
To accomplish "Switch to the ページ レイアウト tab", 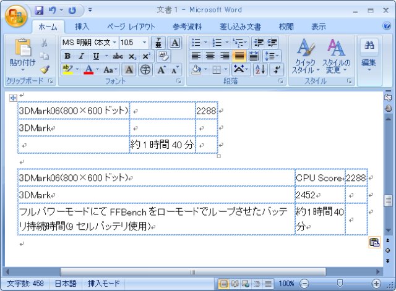I will click(131, 27).
